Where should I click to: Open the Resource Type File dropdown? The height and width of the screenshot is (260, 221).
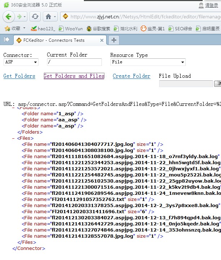(x=148, y=62)
